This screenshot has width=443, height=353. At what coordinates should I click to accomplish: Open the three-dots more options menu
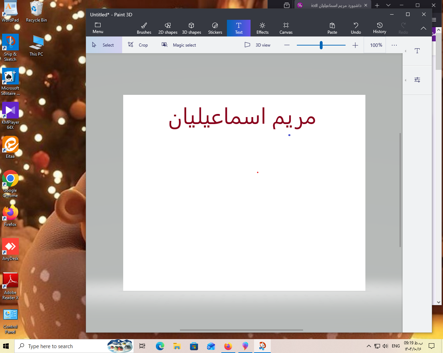click(394, 45)
